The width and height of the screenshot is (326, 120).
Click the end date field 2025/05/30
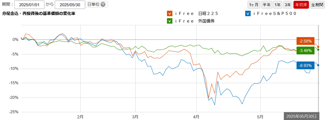pyautogui.click(x=70, y=5)
